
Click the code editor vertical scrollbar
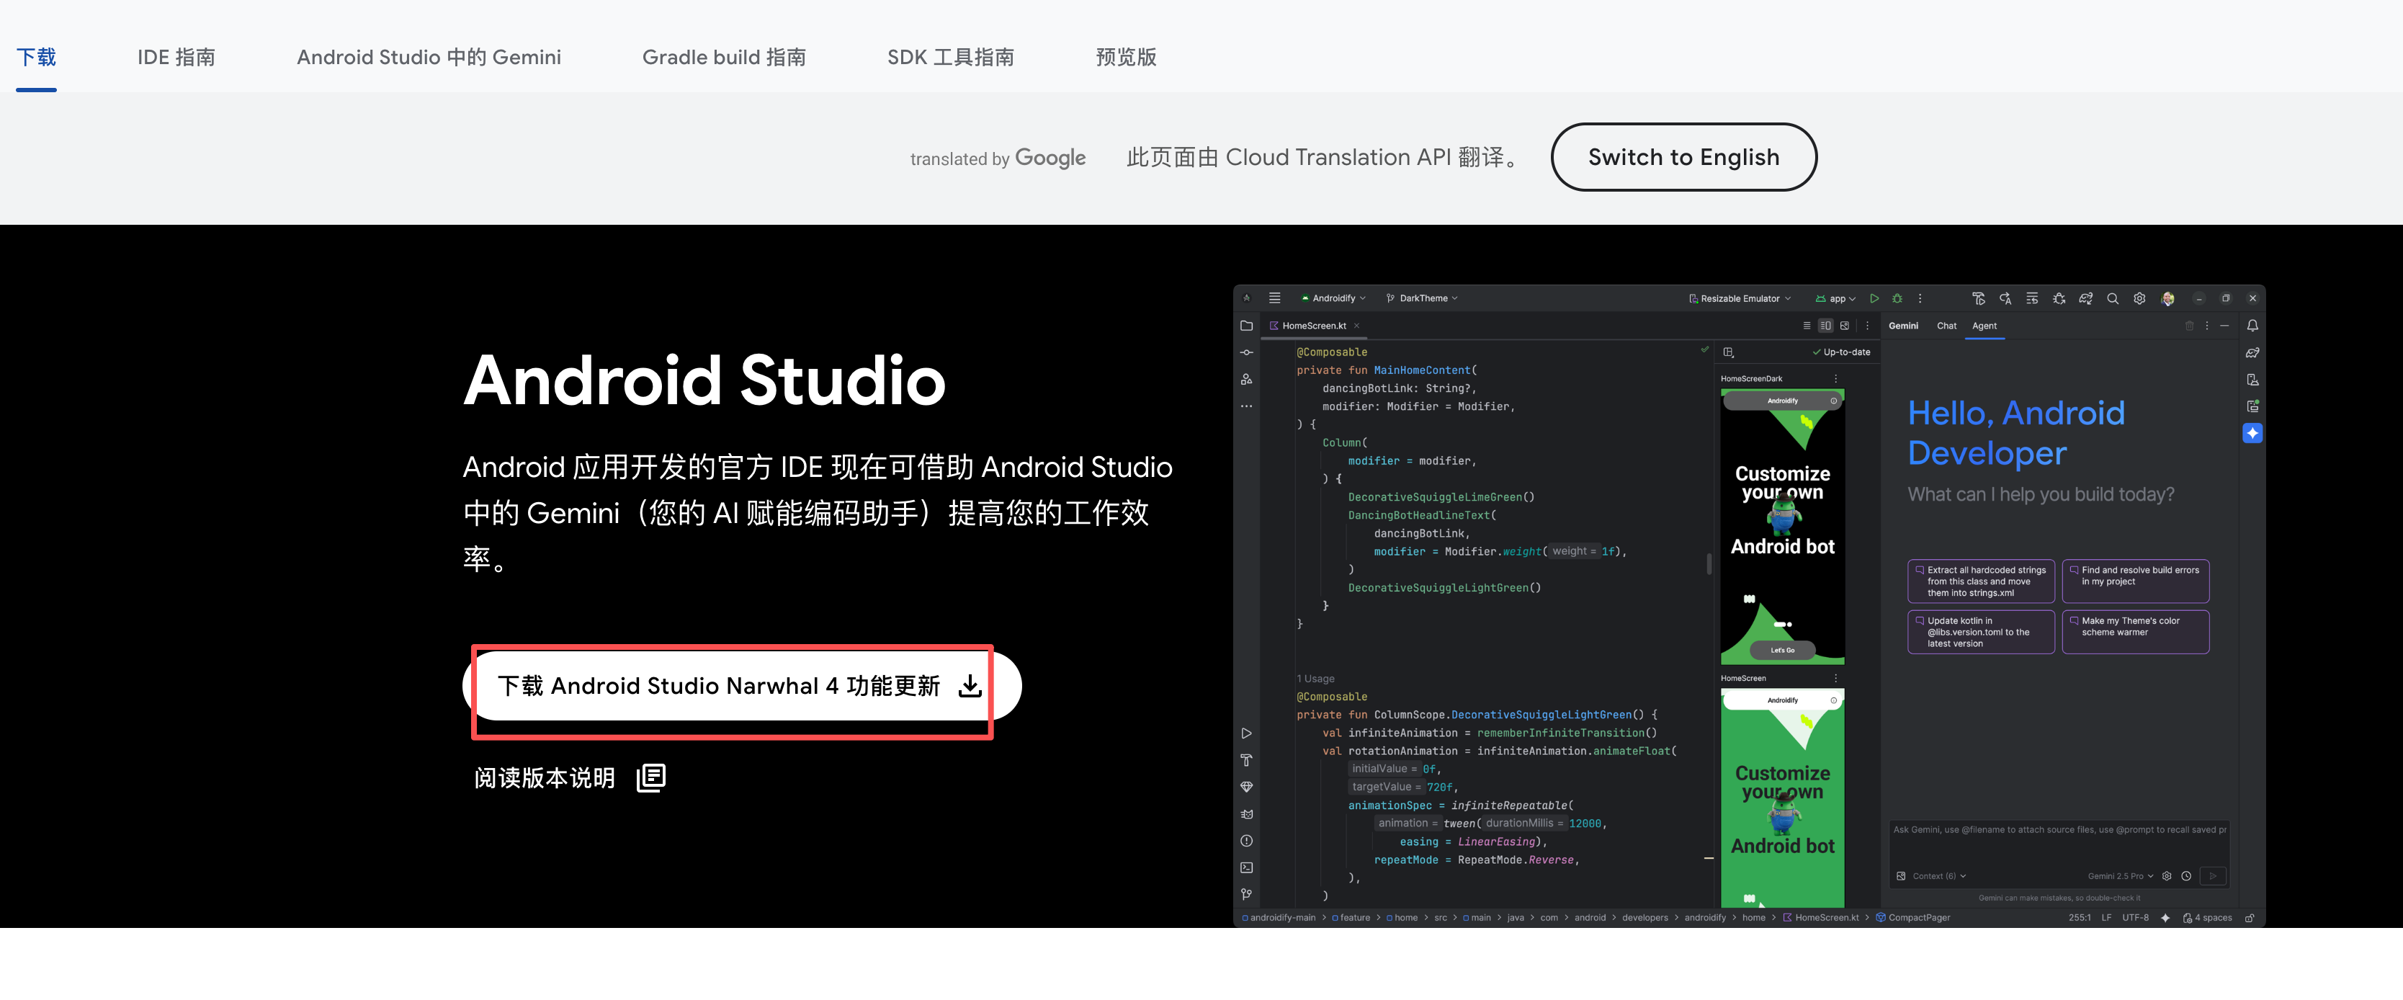pos(1709,563)
